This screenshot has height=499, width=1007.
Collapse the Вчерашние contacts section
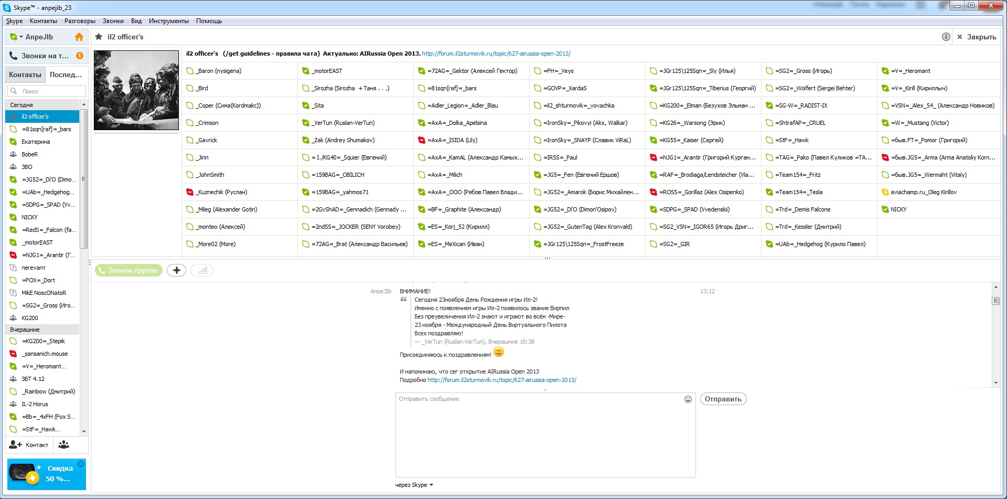(42, 330)
